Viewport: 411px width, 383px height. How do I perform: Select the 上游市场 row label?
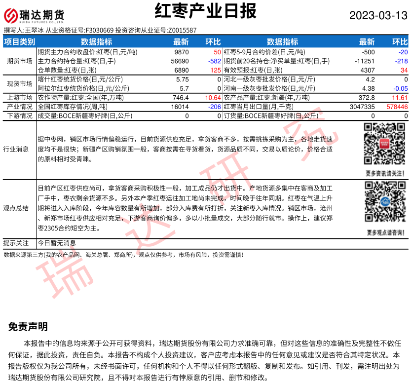[x=19, y=98]
